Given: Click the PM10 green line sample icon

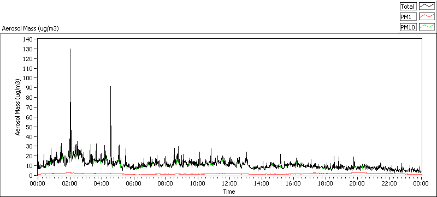Looking at the screenshot, I should [427, 27].
